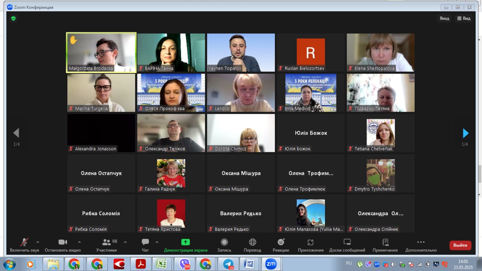Screen dimensions: 482x271
Task: Open Telegram from the Windows taskbar
Action: click(x=228, y=264)
